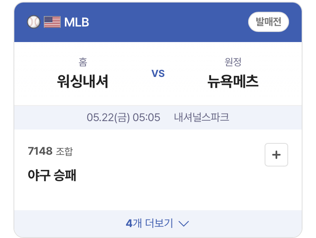Click the downward chevron beside 더보기
Viewport: 316px width, 238px height.
point(184,224)
